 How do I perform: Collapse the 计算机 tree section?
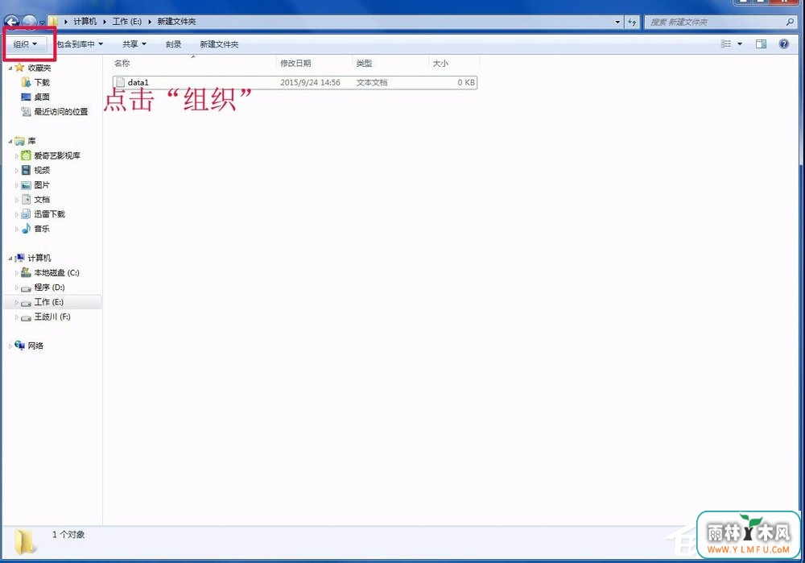click(10, 259)
